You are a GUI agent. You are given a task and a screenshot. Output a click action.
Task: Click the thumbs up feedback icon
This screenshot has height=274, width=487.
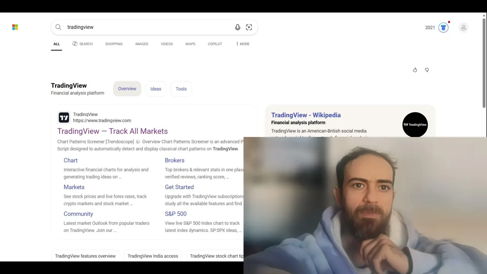pos(415,70)
